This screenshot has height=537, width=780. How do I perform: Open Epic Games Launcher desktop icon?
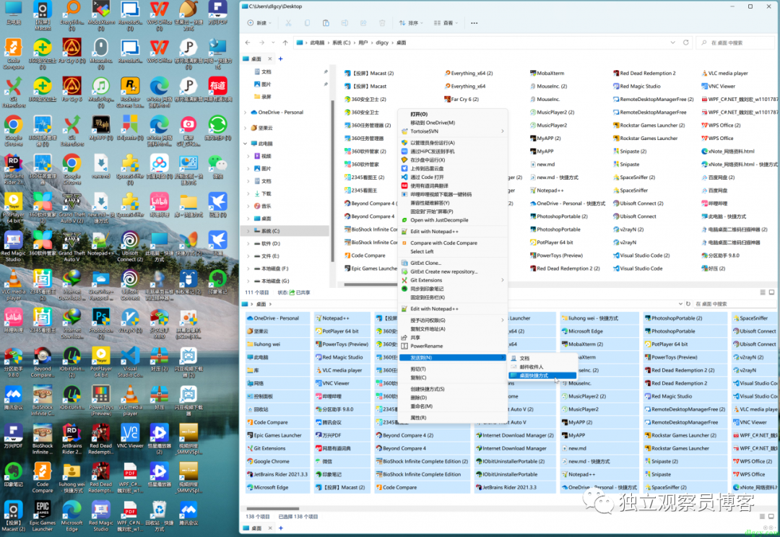pos(43,515)
